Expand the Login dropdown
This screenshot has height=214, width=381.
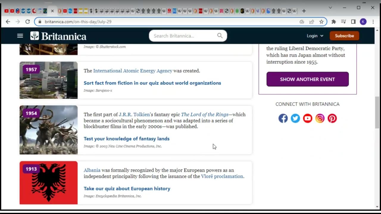pos(315,36)
